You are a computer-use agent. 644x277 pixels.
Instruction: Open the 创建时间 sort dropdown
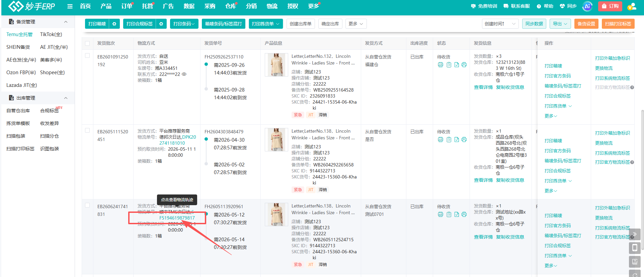point(500,24)
